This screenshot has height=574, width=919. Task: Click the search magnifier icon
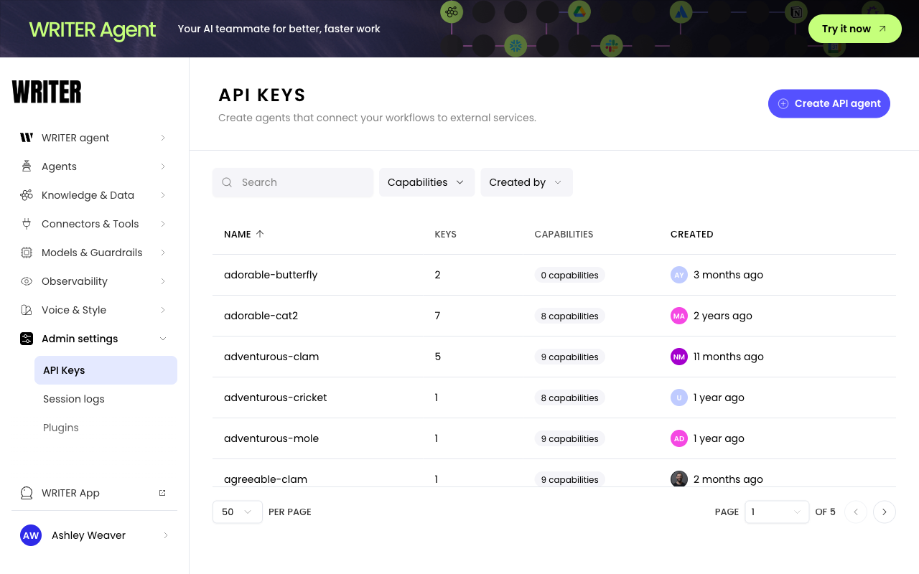pos(227,182)
